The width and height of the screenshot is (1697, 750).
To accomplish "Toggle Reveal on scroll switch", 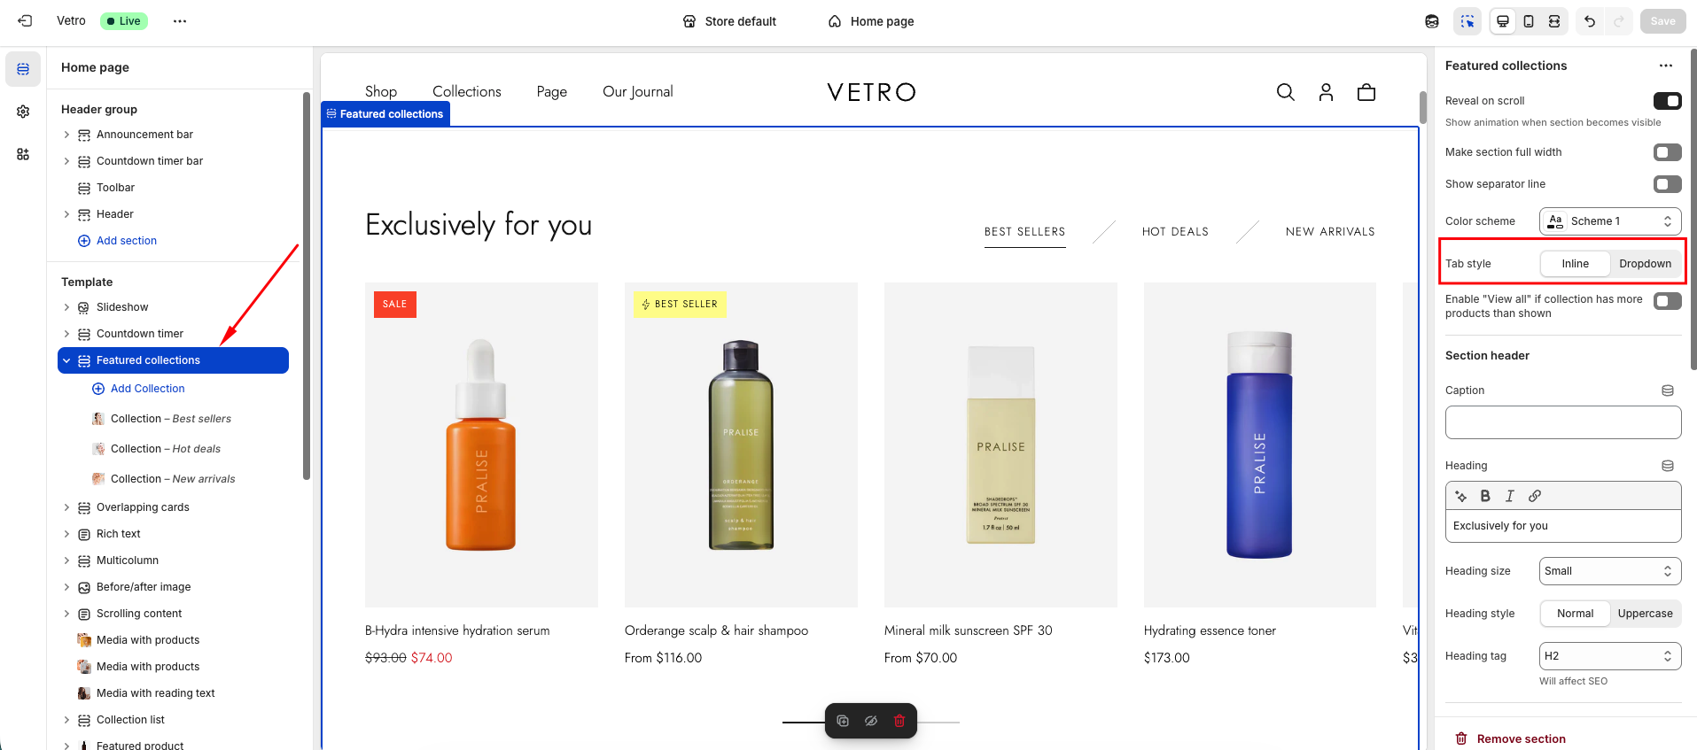I will point(1667,101).
